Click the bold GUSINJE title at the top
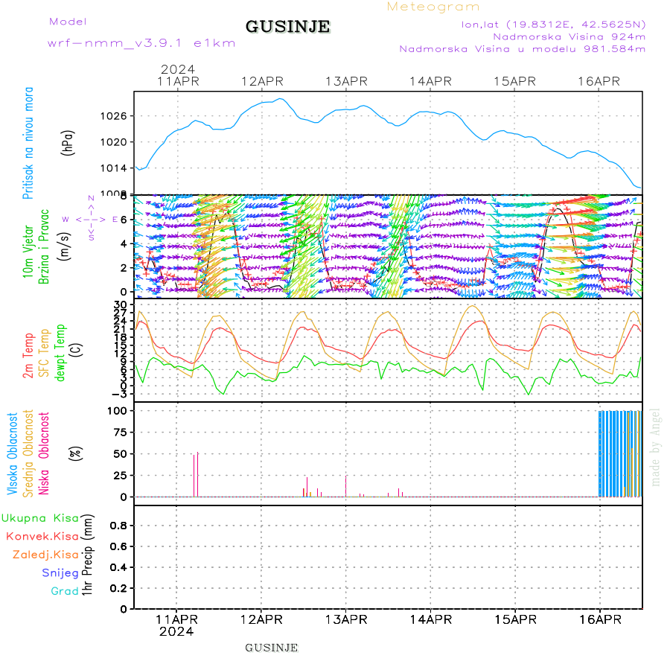The width and height of the screenshot is (670, 670). 287,27
